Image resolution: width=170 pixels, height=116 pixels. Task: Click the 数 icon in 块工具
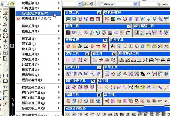(125, 101)
